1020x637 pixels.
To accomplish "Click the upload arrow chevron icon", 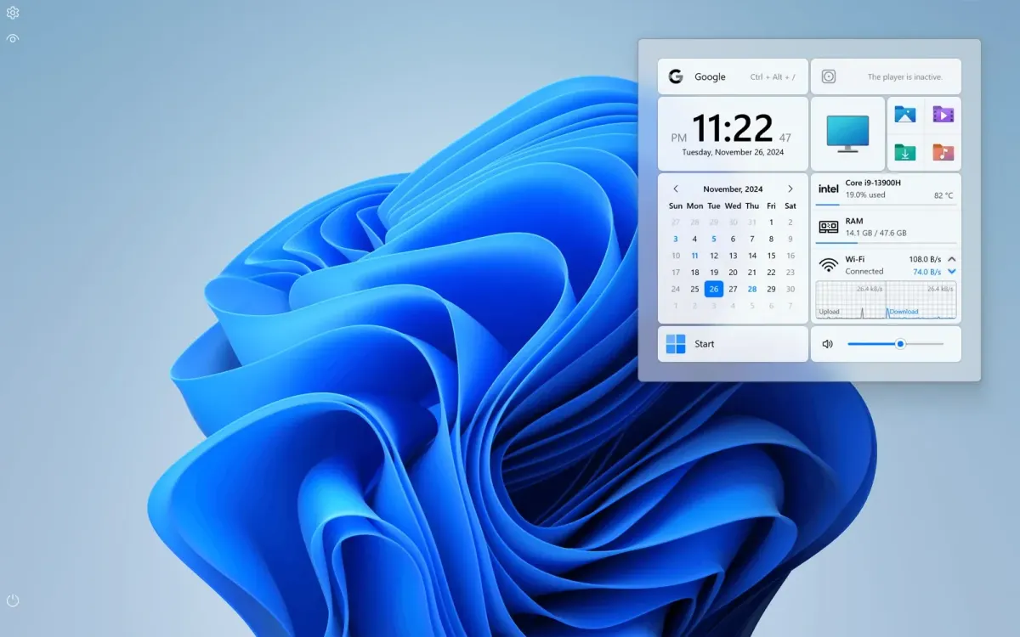I will point(952,259).
